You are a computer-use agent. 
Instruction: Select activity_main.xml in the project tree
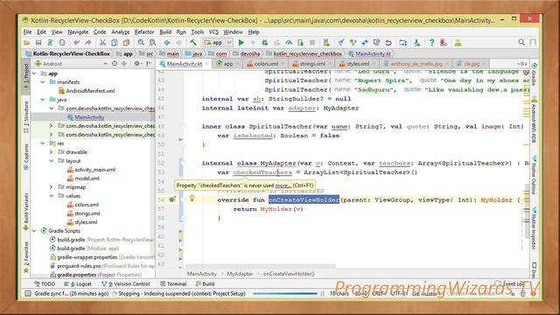(91, 170)
